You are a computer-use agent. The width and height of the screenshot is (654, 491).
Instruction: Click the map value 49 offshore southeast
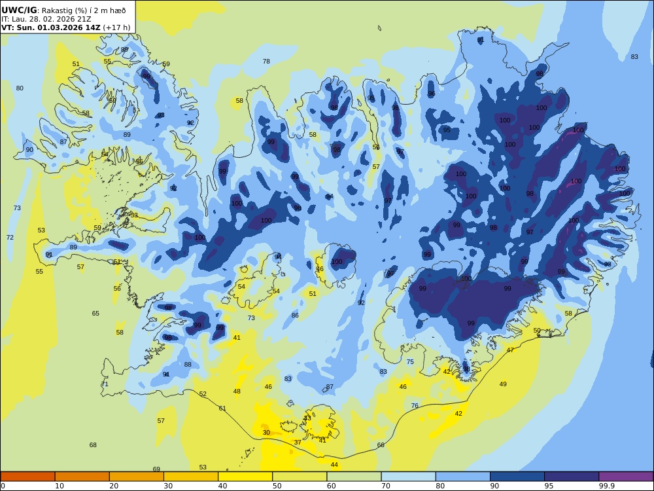pyautogui.click(x=503, y=384)
